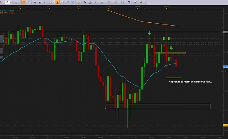Expand the trend line tool dropdown arrow
This screenshot has width=228, height=139.
[x=119, y=2]
